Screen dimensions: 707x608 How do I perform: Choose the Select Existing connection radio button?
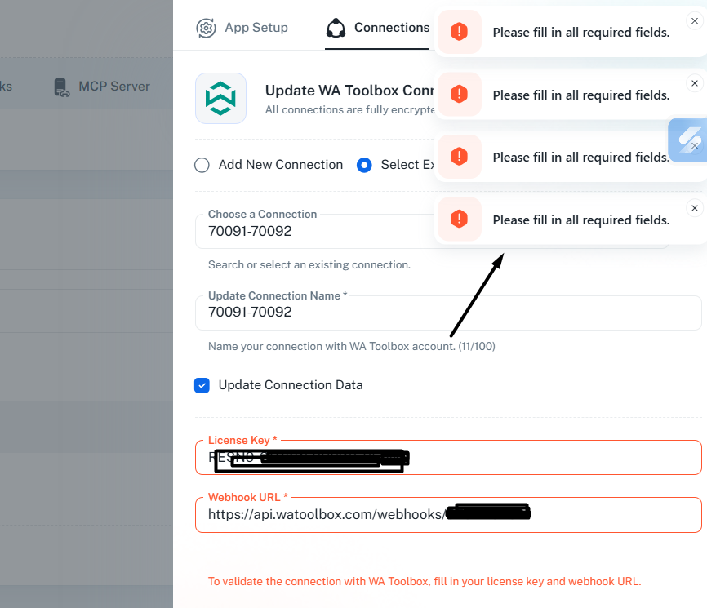click(364, 165)
